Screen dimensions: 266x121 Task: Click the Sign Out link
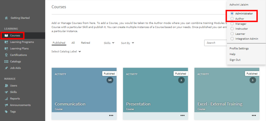point(235,60)
